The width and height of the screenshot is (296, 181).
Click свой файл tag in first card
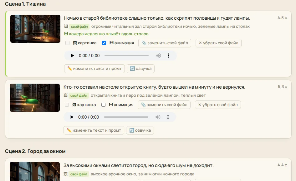click(79, 27)
